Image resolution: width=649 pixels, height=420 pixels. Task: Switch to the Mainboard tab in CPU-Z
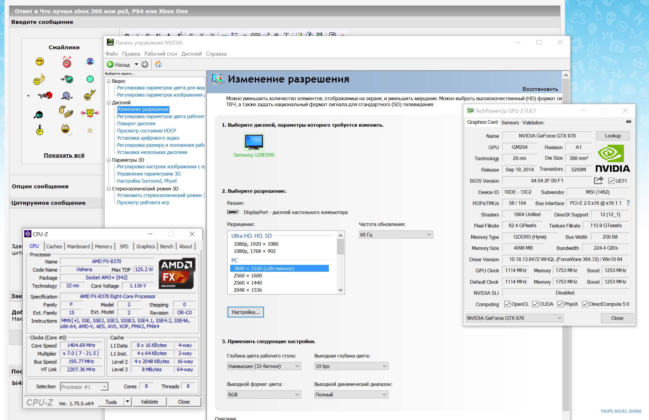[x=78, y=246]
